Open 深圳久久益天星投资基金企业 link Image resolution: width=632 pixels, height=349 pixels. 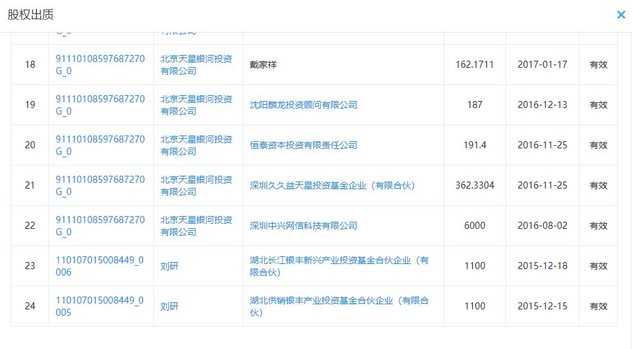click(x=332, y=185)
